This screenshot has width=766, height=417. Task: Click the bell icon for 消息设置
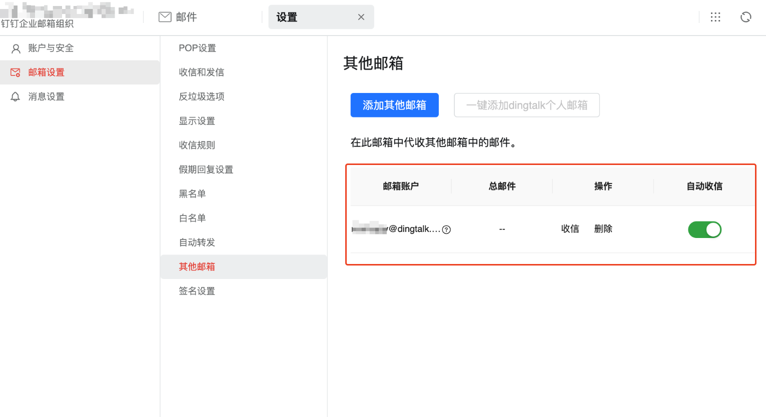click(16, 97)
